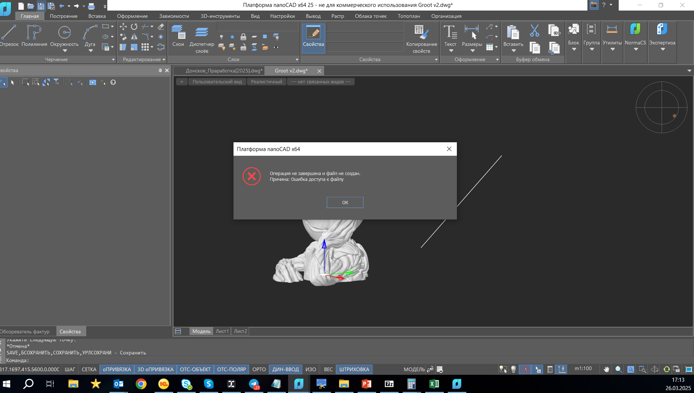694x393 pixels.
Task: Click the Eraser tool icon
Action: tap(161, 27)
